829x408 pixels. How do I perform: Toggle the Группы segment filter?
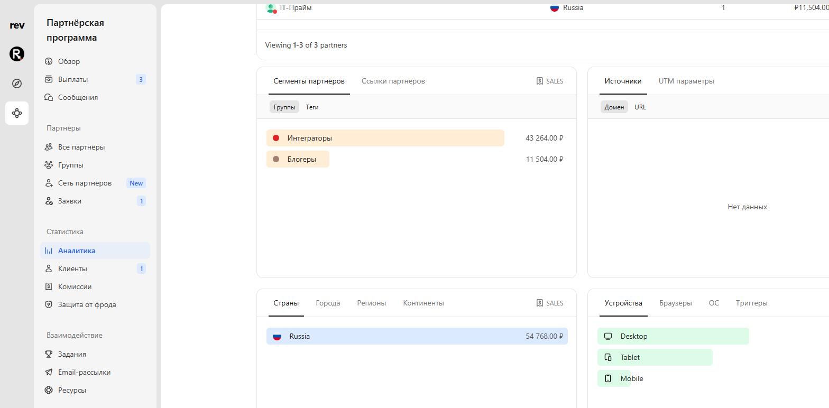point(284,107)
